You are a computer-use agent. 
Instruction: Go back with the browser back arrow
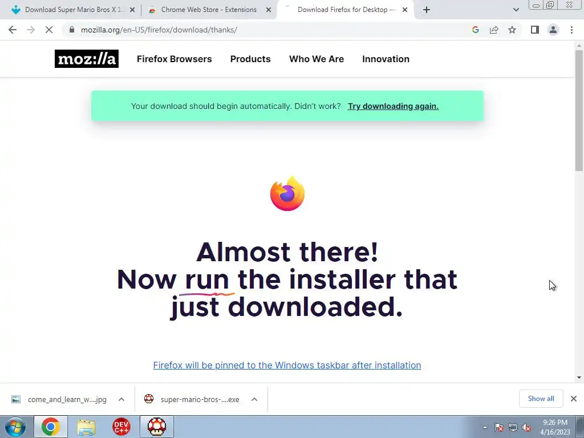point(13,30)
